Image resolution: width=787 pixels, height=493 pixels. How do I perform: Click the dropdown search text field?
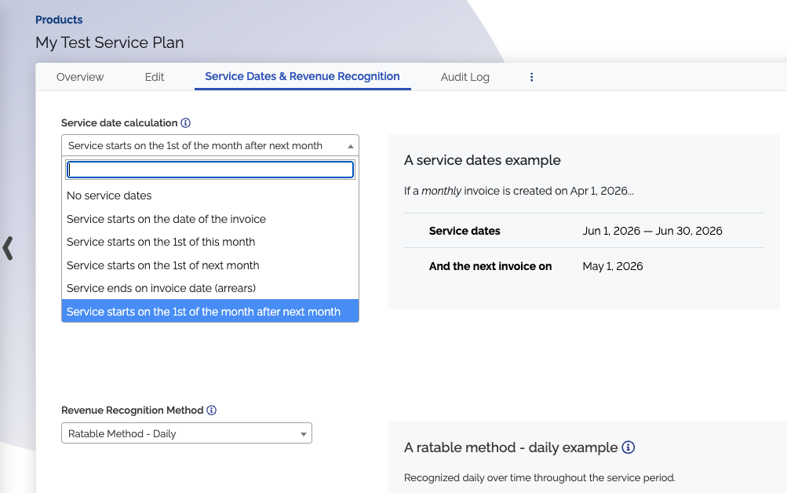210,170
